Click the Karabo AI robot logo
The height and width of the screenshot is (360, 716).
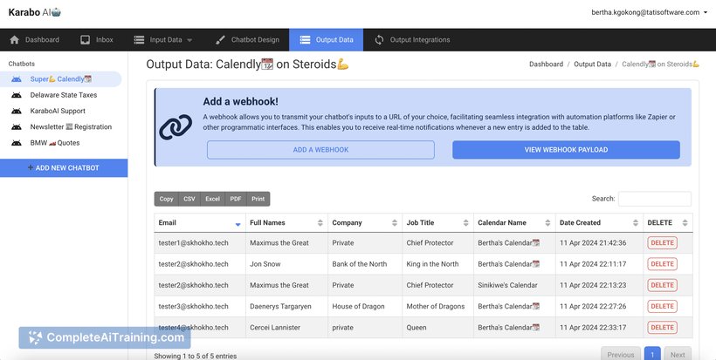coord(56,12)
